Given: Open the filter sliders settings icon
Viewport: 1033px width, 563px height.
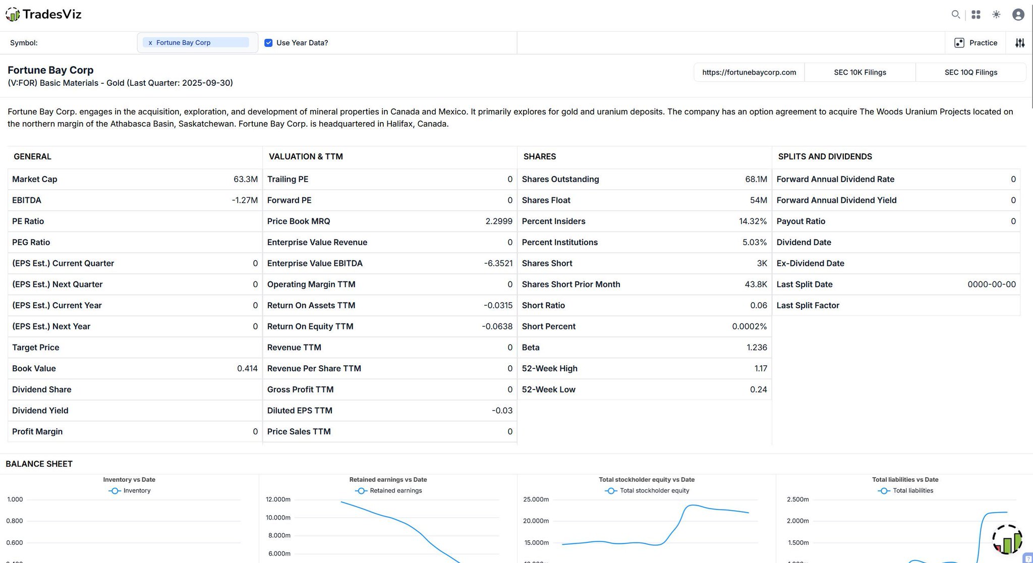Looking at the screenshot, I should click(1020, 43).
